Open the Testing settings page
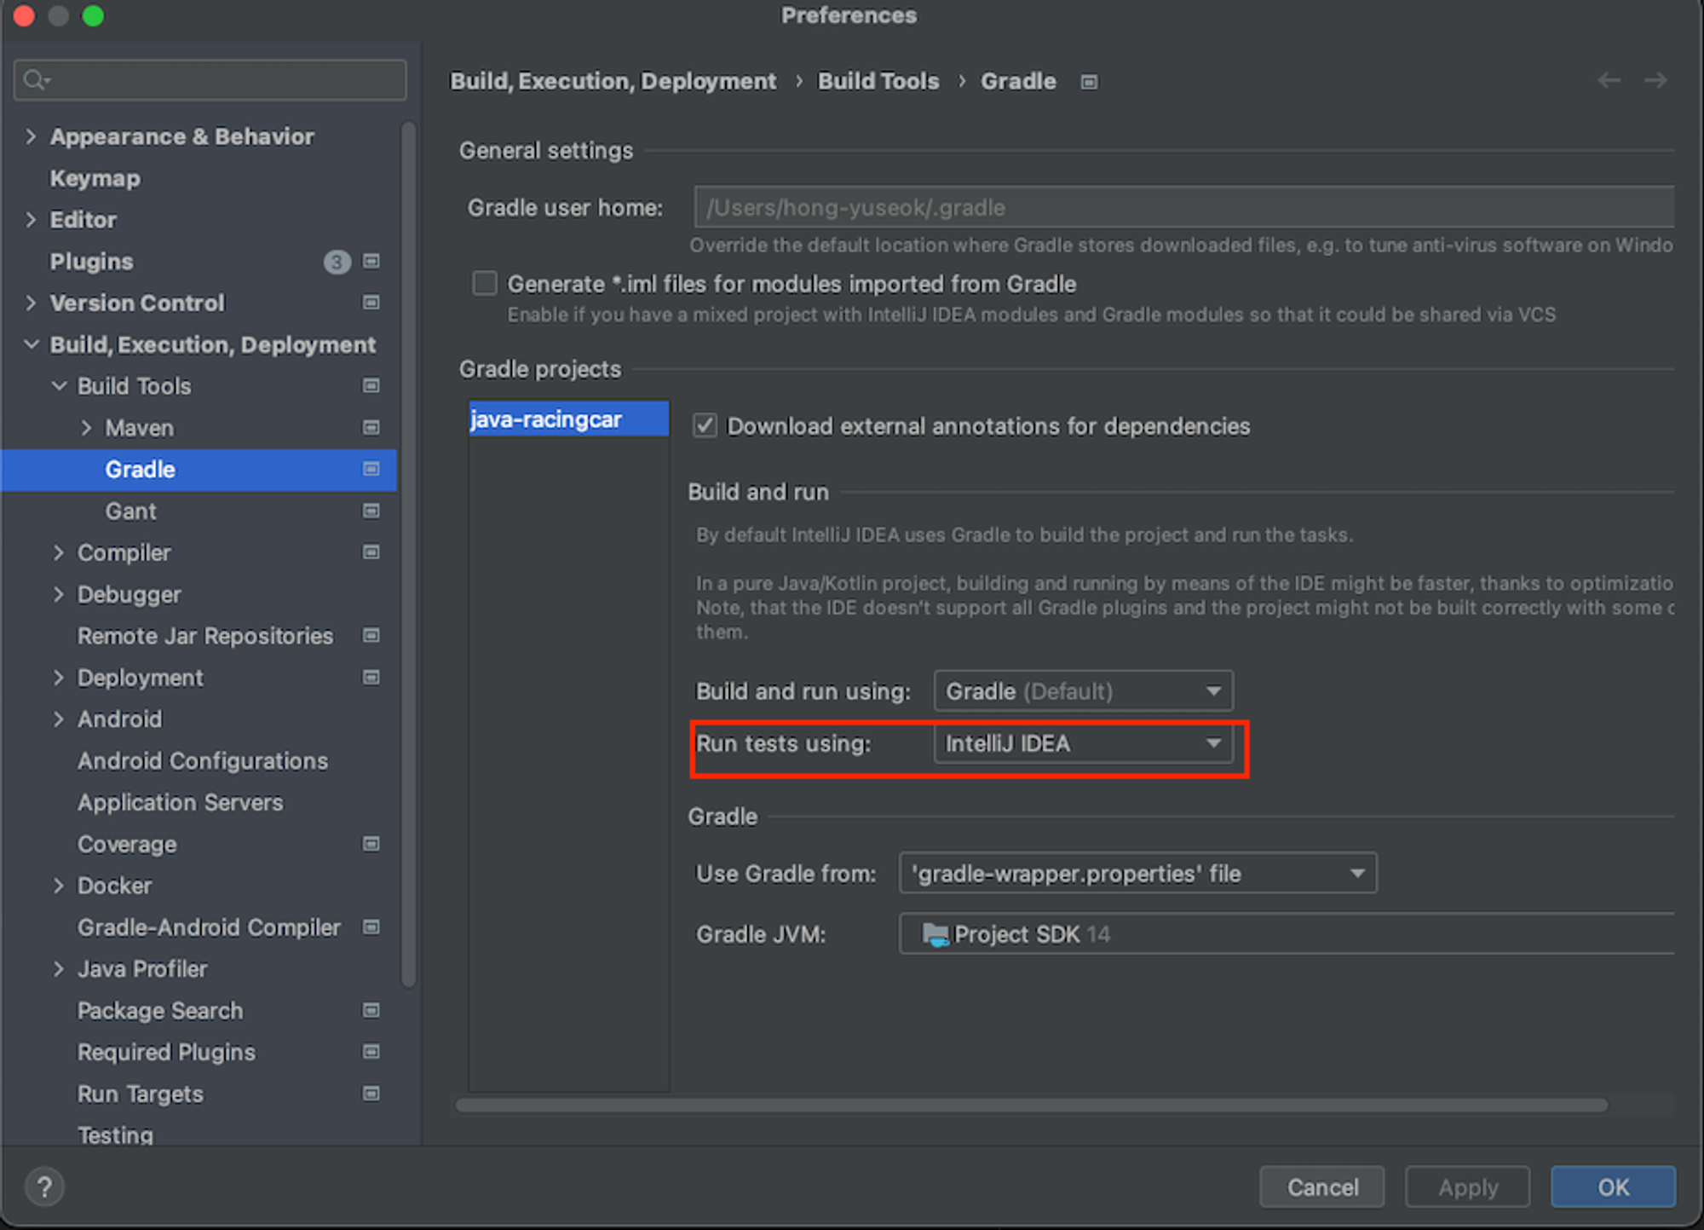Screen dimensions: 1704x1230 pyautogui.click(x=116, y=1135)
